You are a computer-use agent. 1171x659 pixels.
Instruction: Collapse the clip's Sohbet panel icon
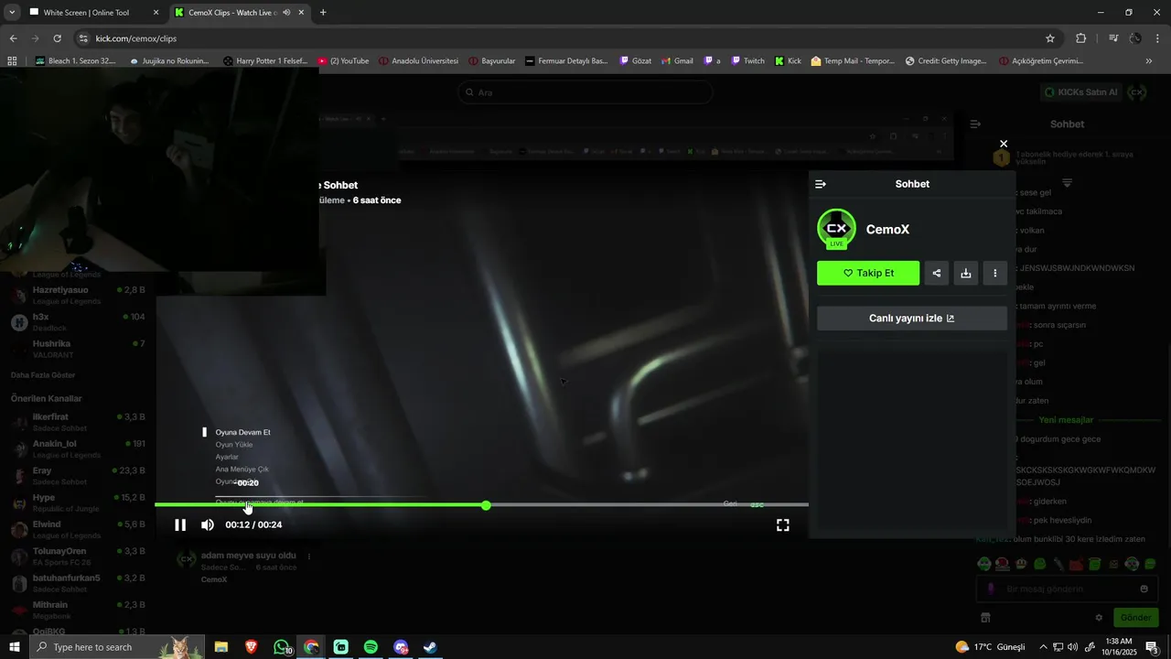click(x=821, y=184)
